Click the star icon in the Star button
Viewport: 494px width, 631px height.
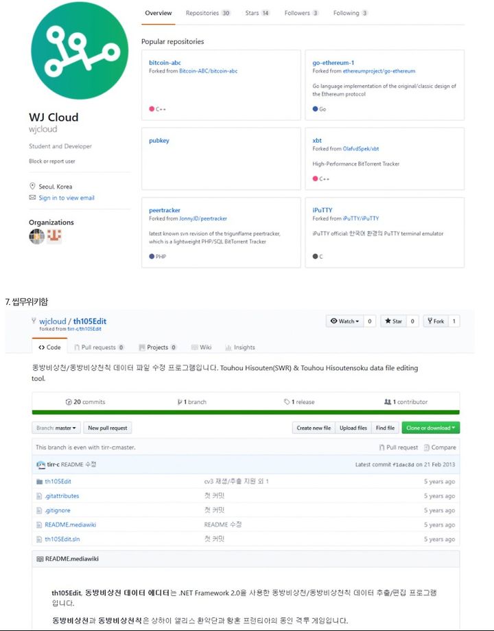click(x=388, y=321)
